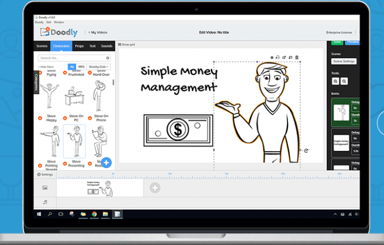This screenshot has height=245, width=384.
Task: Select the PRO filter toggle
Action: coord(81,67)
